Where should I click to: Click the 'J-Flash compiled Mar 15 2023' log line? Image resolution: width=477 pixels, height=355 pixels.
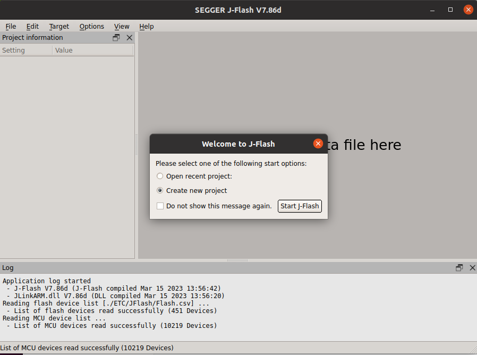click(x=114, y=289)
